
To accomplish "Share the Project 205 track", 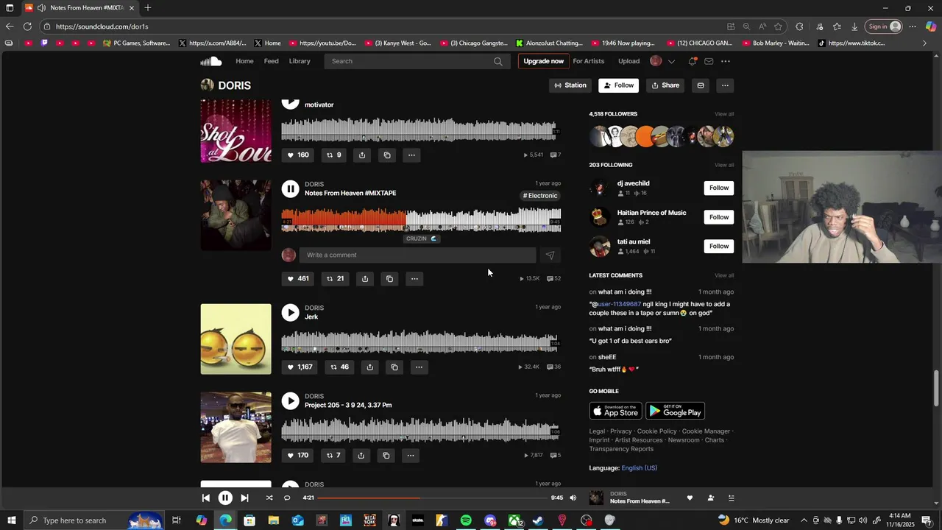I will pos(361,455).
